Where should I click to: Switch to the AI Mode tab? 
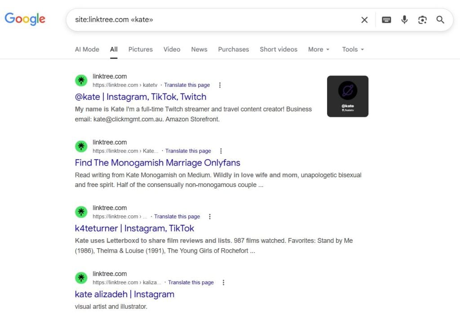pos(87,49)
